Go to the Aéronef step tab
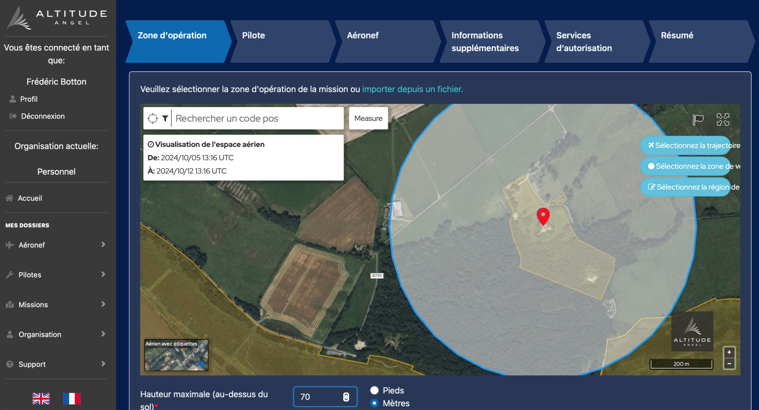 388,41
